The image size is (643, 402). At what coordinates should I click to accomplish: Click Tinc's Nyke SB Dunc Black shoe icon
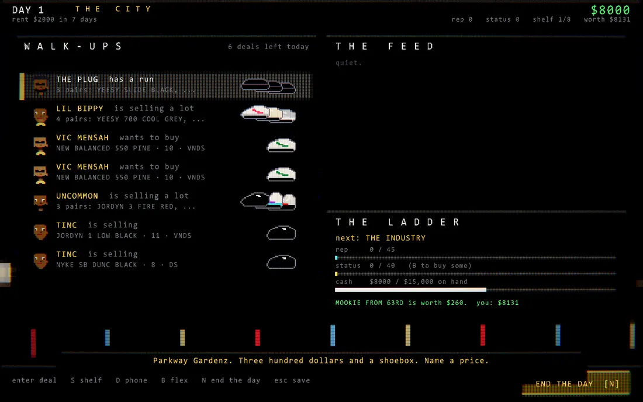tap(281, 262)
